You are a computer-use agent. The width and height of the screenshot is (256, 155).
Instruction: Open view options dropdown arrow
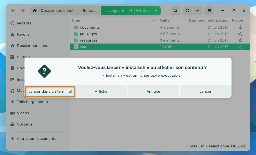pyautogui.click(x=197, y=11)
